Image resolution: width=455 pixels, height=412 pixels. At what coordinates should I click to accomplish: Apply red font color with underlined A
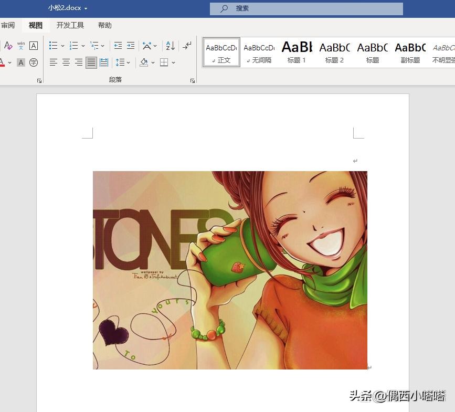click(2, 62)
